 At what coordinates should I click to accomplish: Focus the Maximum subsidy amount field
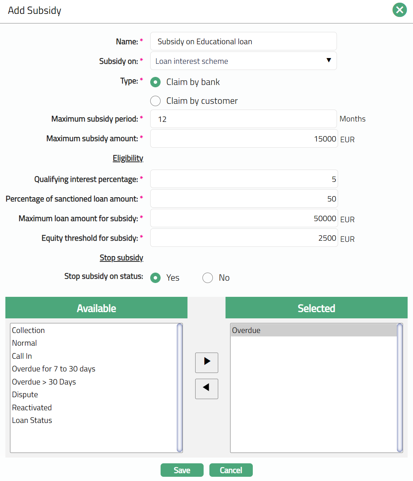point(243,139)
